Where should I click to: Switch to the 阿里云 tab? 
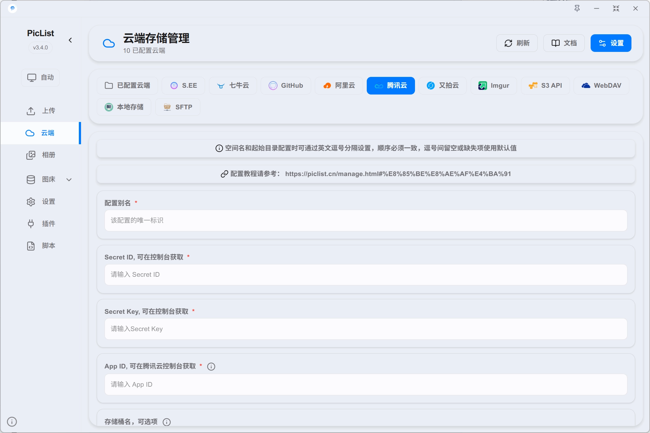pos(339,86)
